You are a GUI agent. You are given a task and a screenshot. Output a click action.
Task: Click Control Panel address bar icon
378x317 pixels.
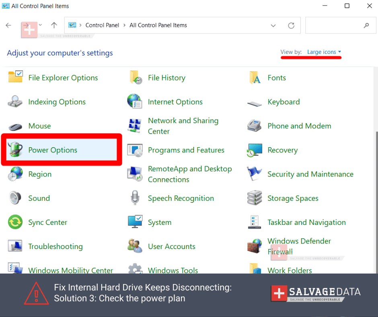[x=72, y=25]
